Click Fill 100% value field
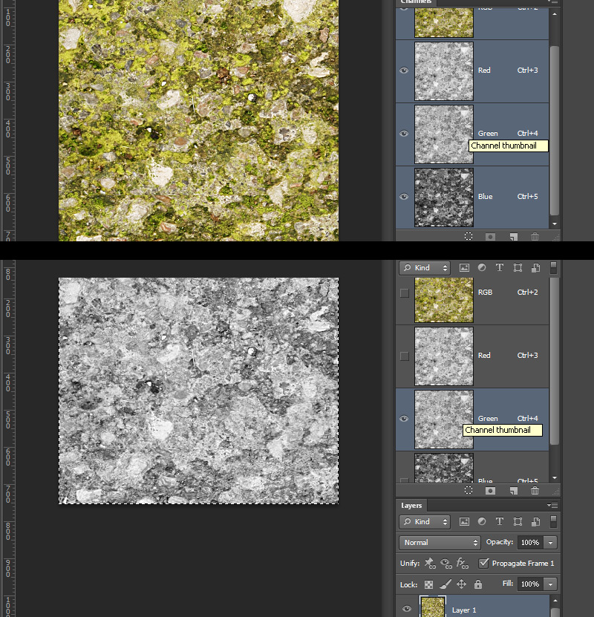This screenshot has height=617, width=594. 530,584
